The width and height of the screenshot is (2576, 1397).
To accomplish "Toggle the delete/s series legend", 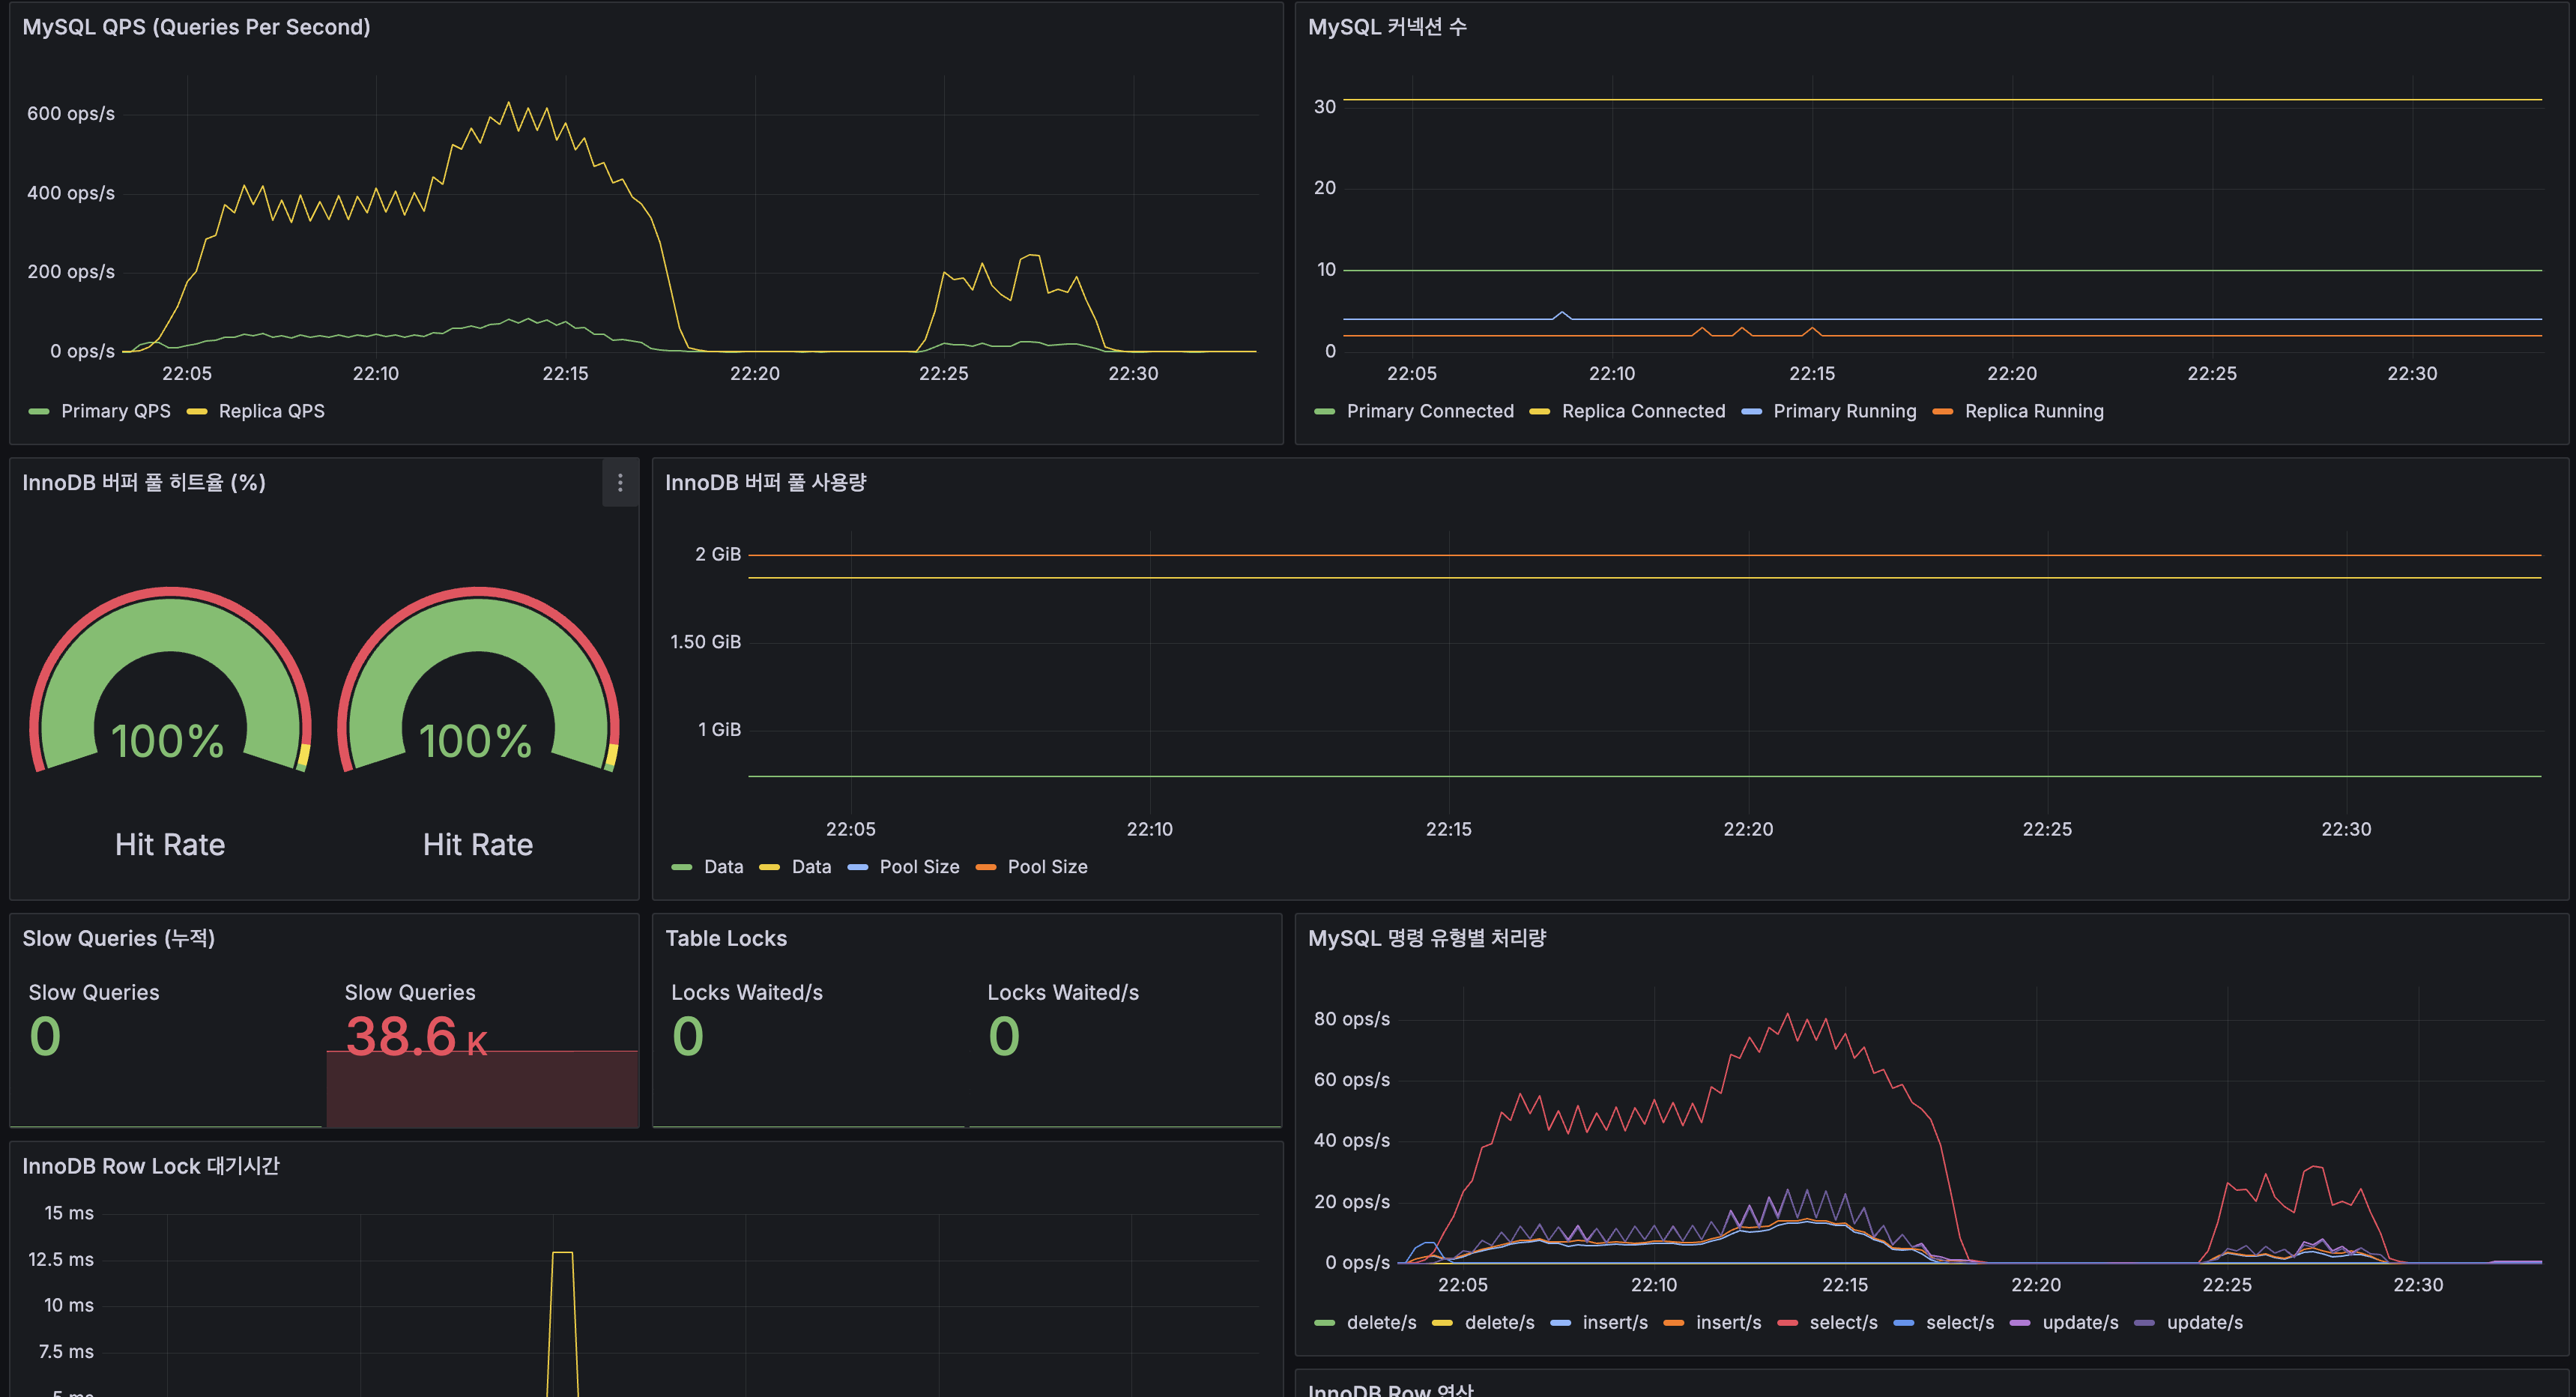I will point(1383,1322).
